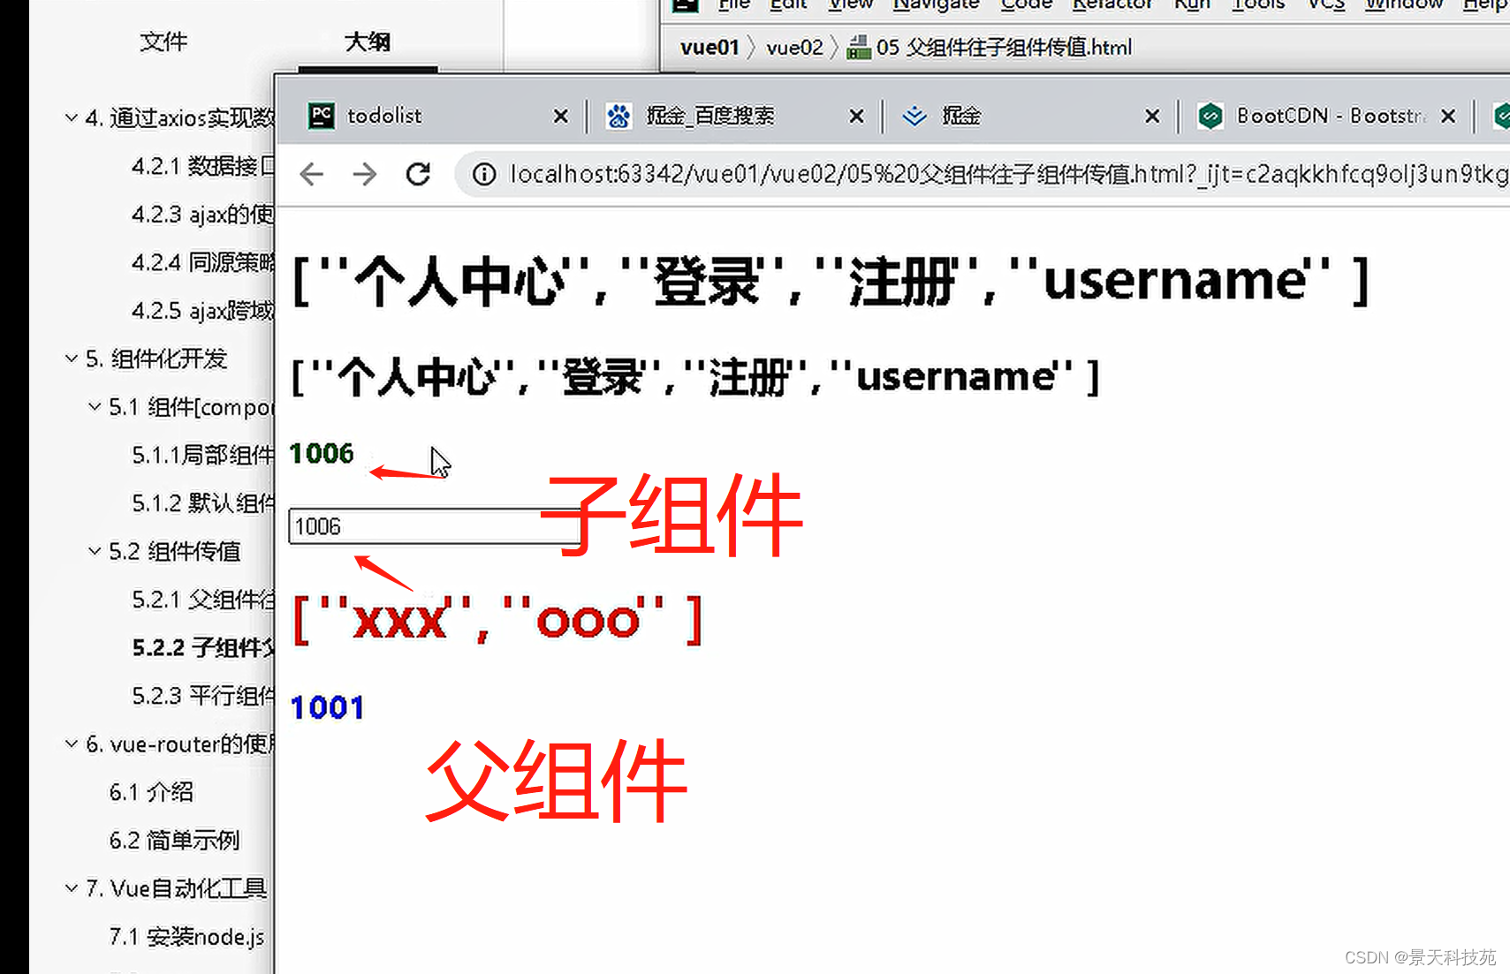Open outline item 5.1.1 局部组件
Viewport: 1510px width, 974px height.
202,455
